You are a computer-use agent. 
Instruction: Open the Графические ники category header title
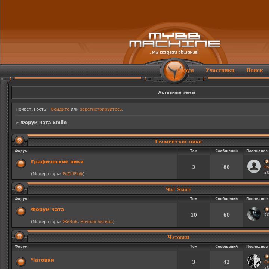[x=178, y=142]
